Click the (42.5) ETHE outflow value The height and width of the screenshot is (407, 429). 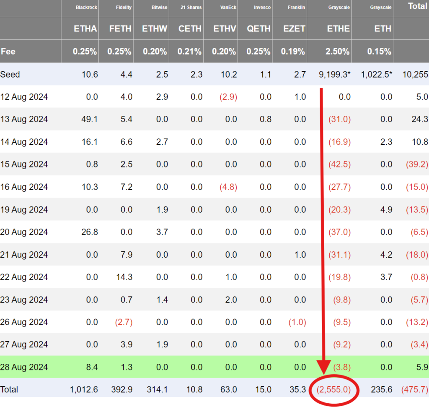(x=339, y=164)
